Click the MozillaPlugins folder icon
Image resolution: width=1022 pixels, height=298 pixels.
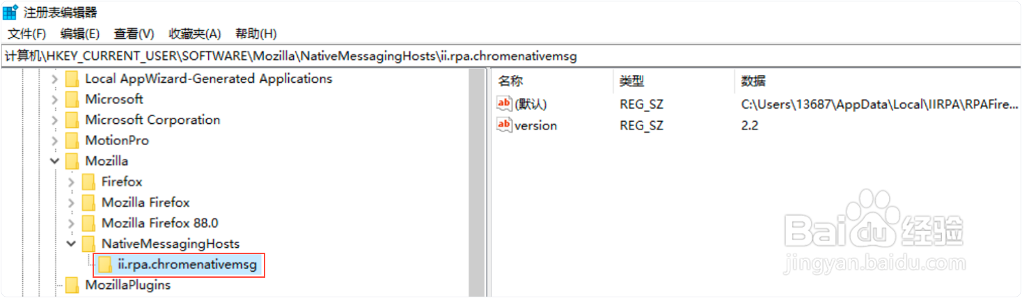tap(72, 285)
